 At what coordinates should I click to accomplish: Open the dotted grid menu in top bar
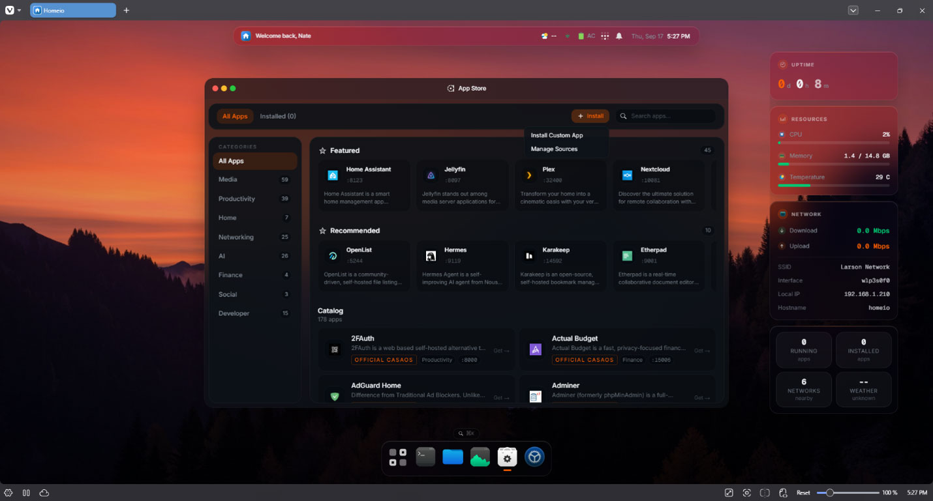click(605, 36)
